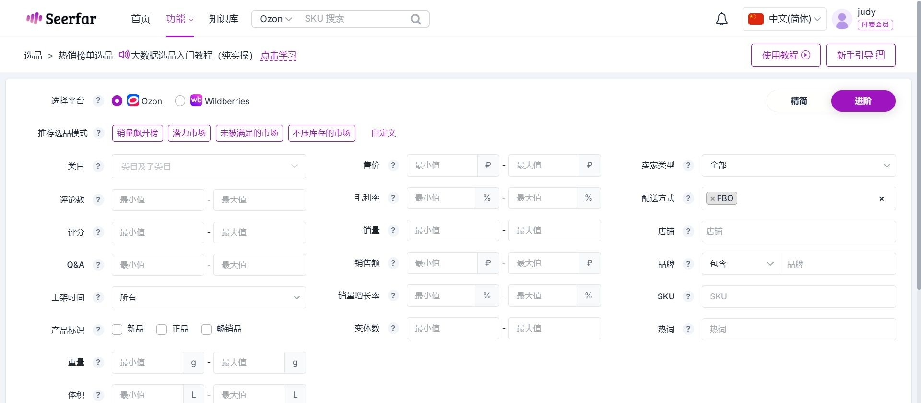Switch to the 精简 mode tab
The width and height of the screenshot is (921, 403).
click(x=799, y=101)
